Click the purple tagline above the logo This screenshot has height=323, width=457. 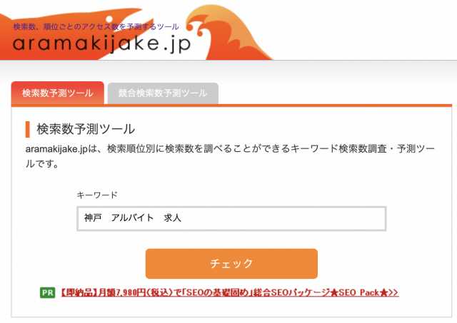pyautogui.click(x=96, y=27)
